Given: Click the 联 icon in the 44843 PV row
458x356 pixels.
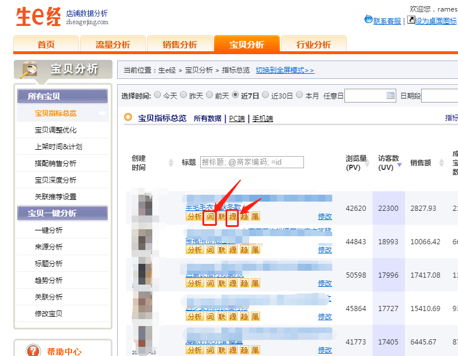Looking at the screenshot, I should pos(222,249).
